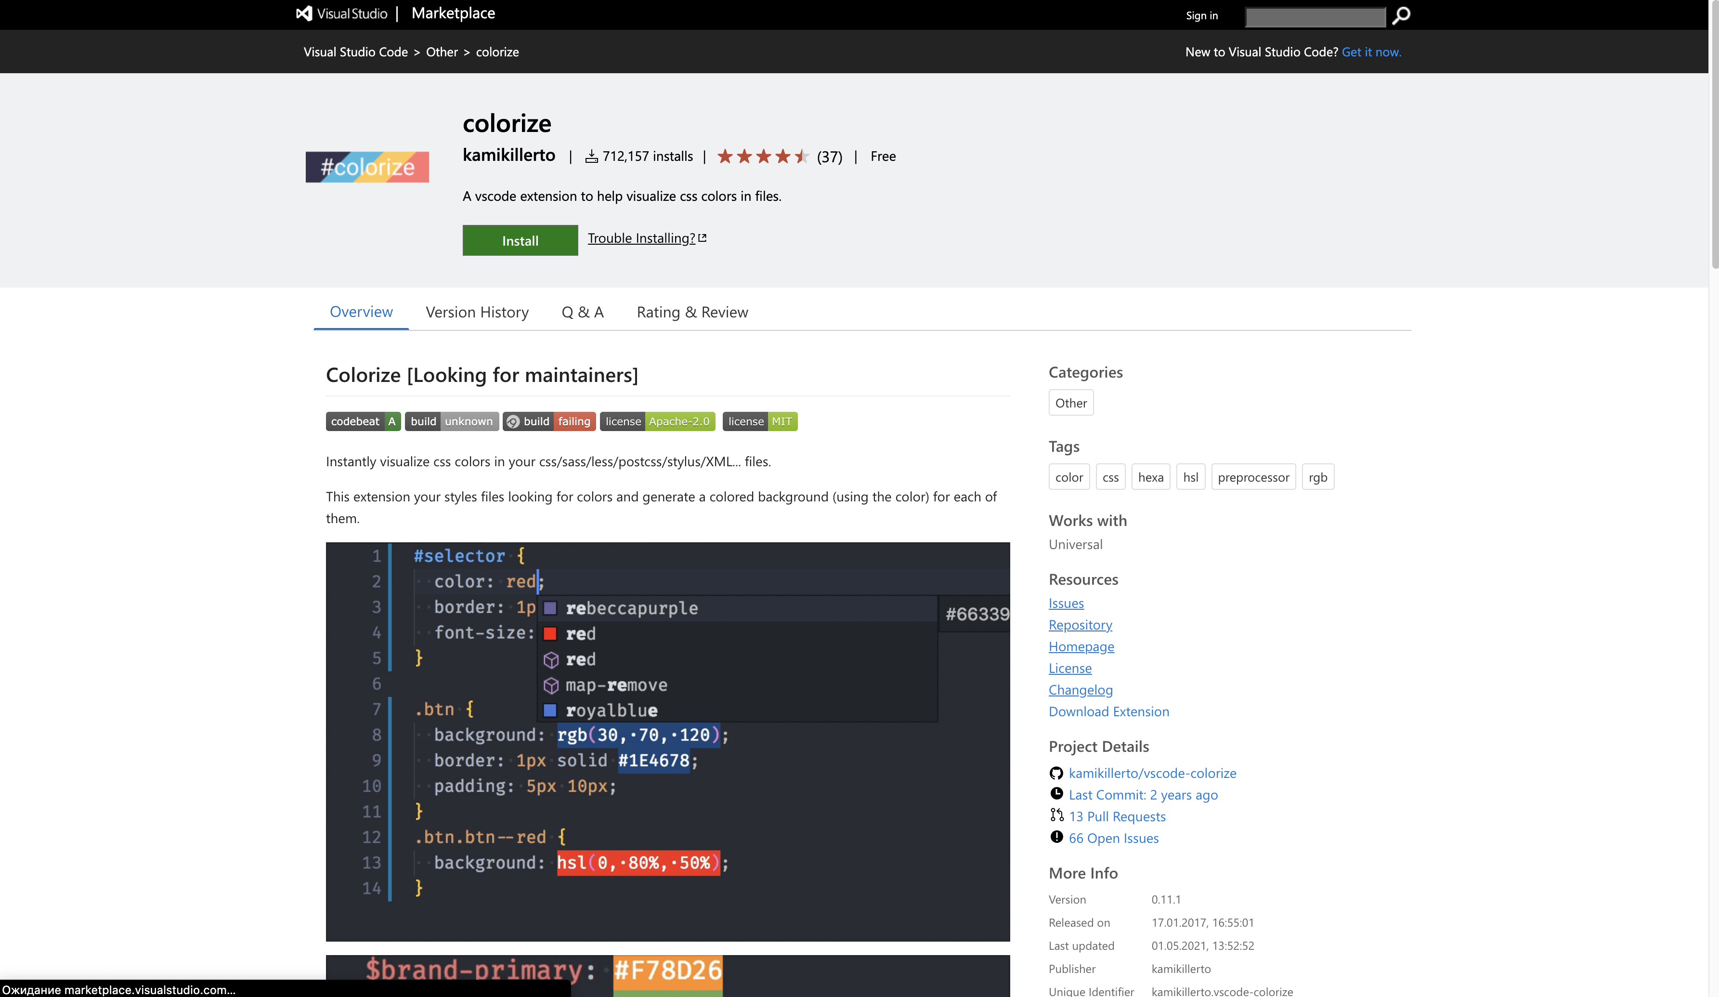Click the open issues info icon
This screenshot has height=997, width=1719.
click(x=1055, y=838)
